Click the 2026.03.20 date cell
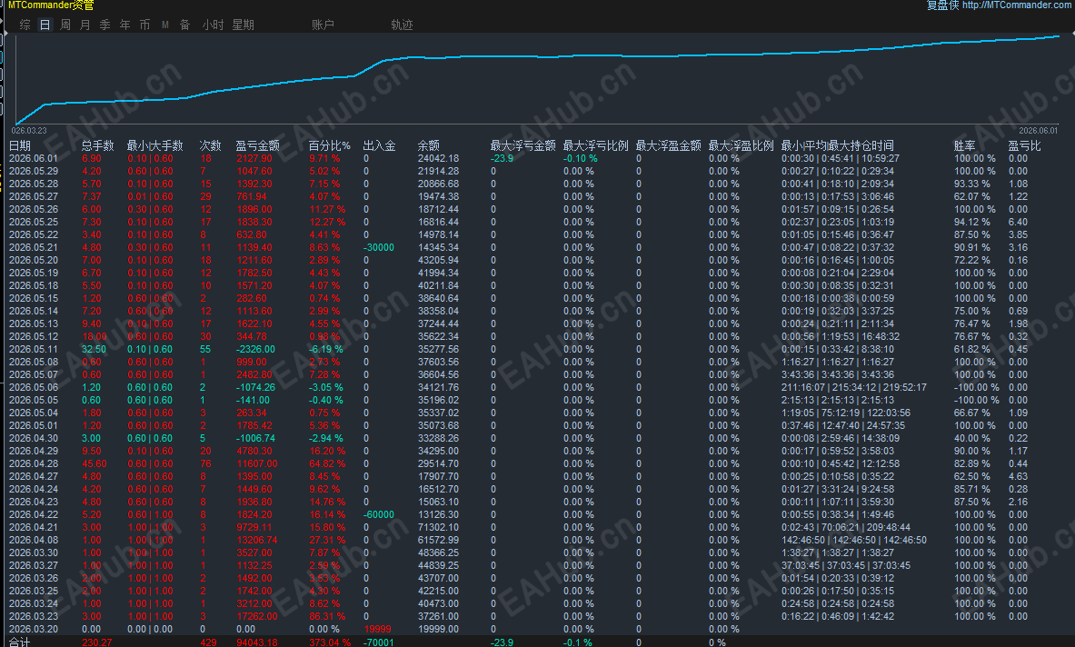 [x=34, y=629]
